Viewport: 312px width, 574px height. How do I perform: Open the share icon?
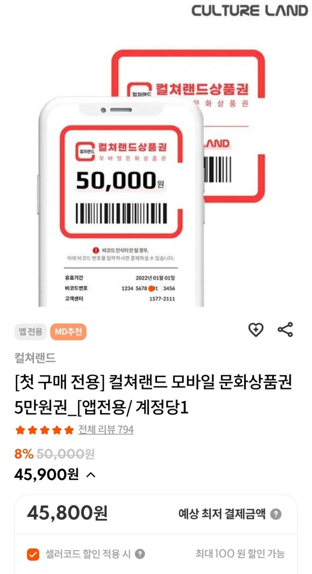click(286, 330)
